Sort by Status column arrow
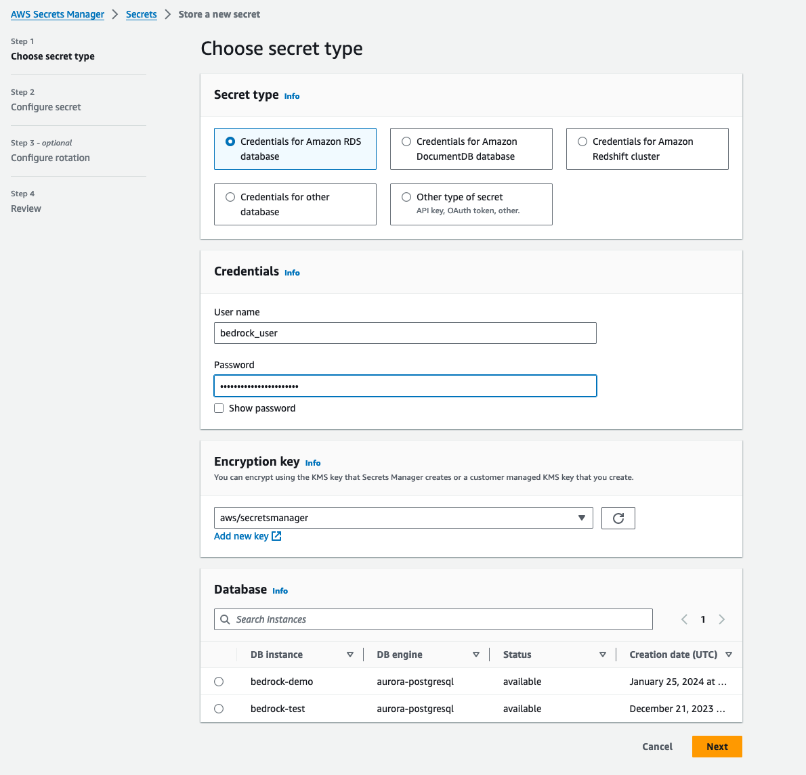The height and width of the screenshot is (775, 806). tap(602, 655)
